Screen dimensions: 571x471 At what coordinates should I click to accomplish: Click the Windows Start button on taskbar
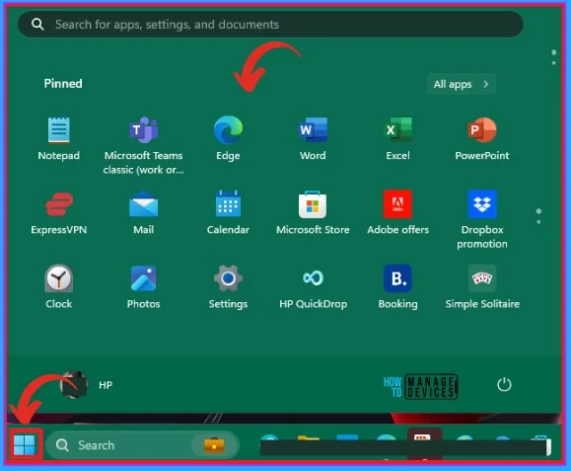point(25,445)
